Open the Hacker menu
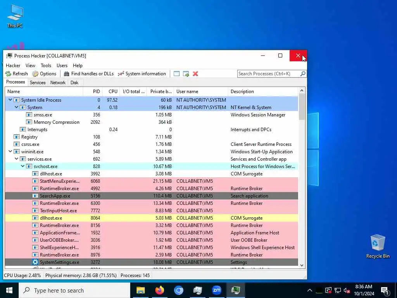Screen dimensions: 397x298 13,65
